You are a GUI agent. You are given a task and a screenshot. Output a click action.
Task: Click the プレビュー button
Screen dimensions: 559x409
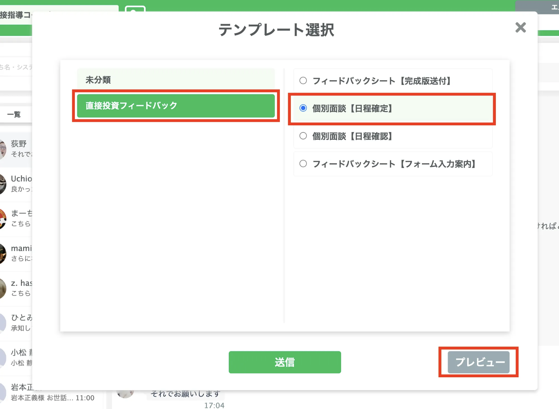coord(479,362)
